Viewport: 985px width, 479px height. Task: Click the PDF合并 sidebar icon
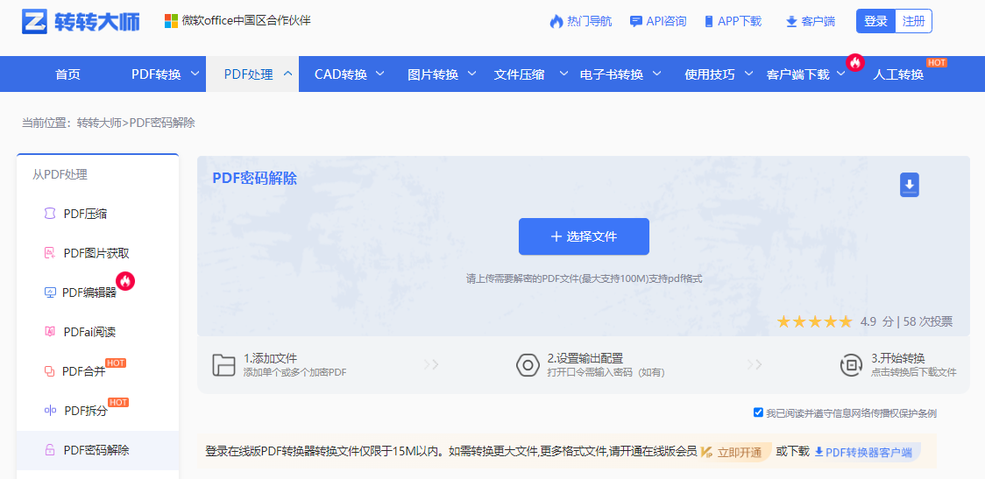[50, 371]
